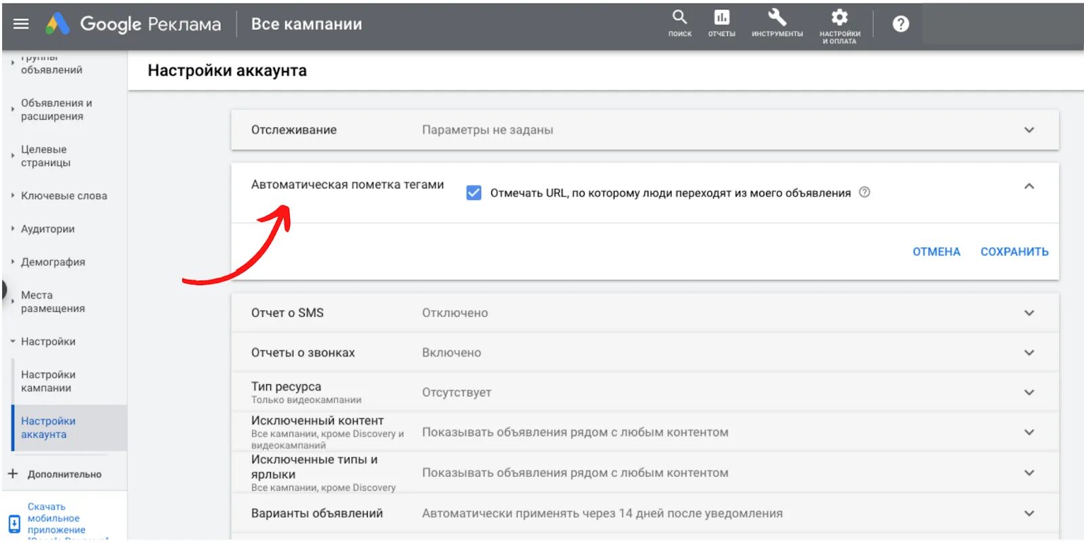Click Дополнительно to show more options

(64, 474)
